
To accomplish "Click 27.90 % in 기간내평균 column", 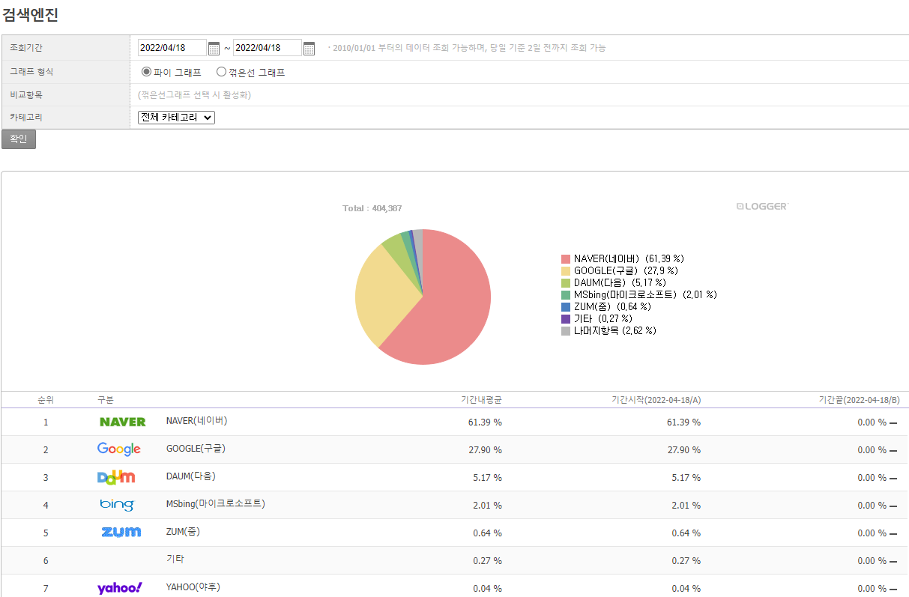I will tap(485, 450).
